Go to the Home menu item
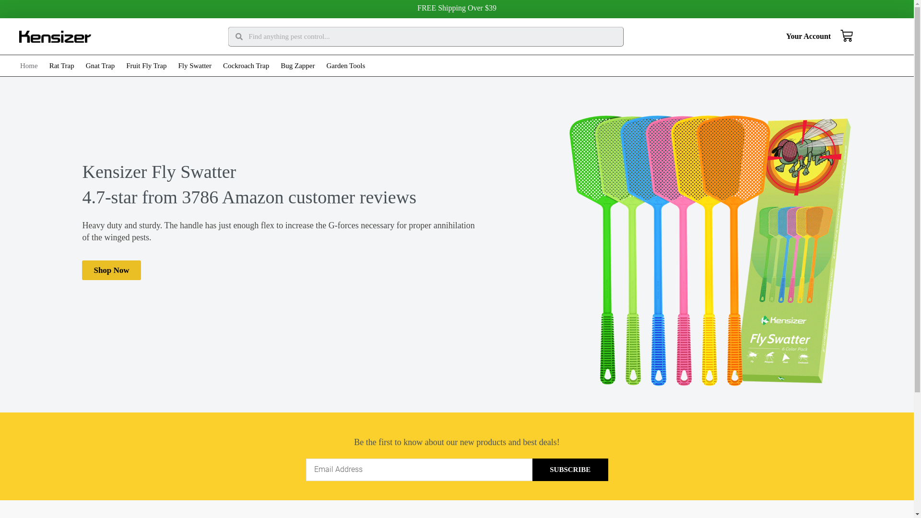The height and width of the screenshot is (518, 921). (x=29, y=66)
